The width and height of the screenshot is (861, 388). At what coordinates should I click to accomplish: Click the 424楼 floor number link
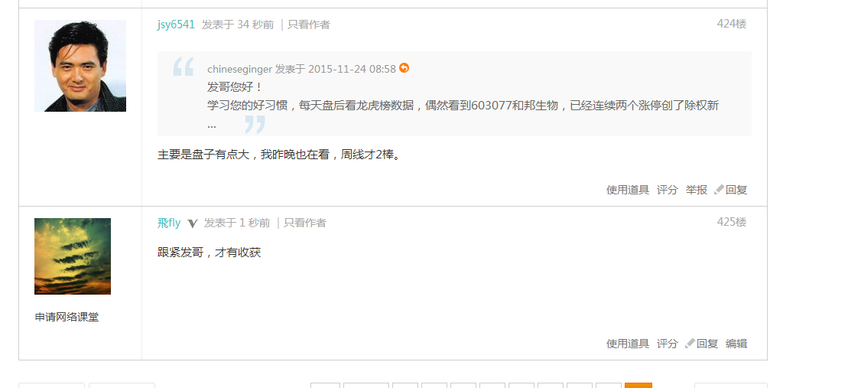(732, 24)
